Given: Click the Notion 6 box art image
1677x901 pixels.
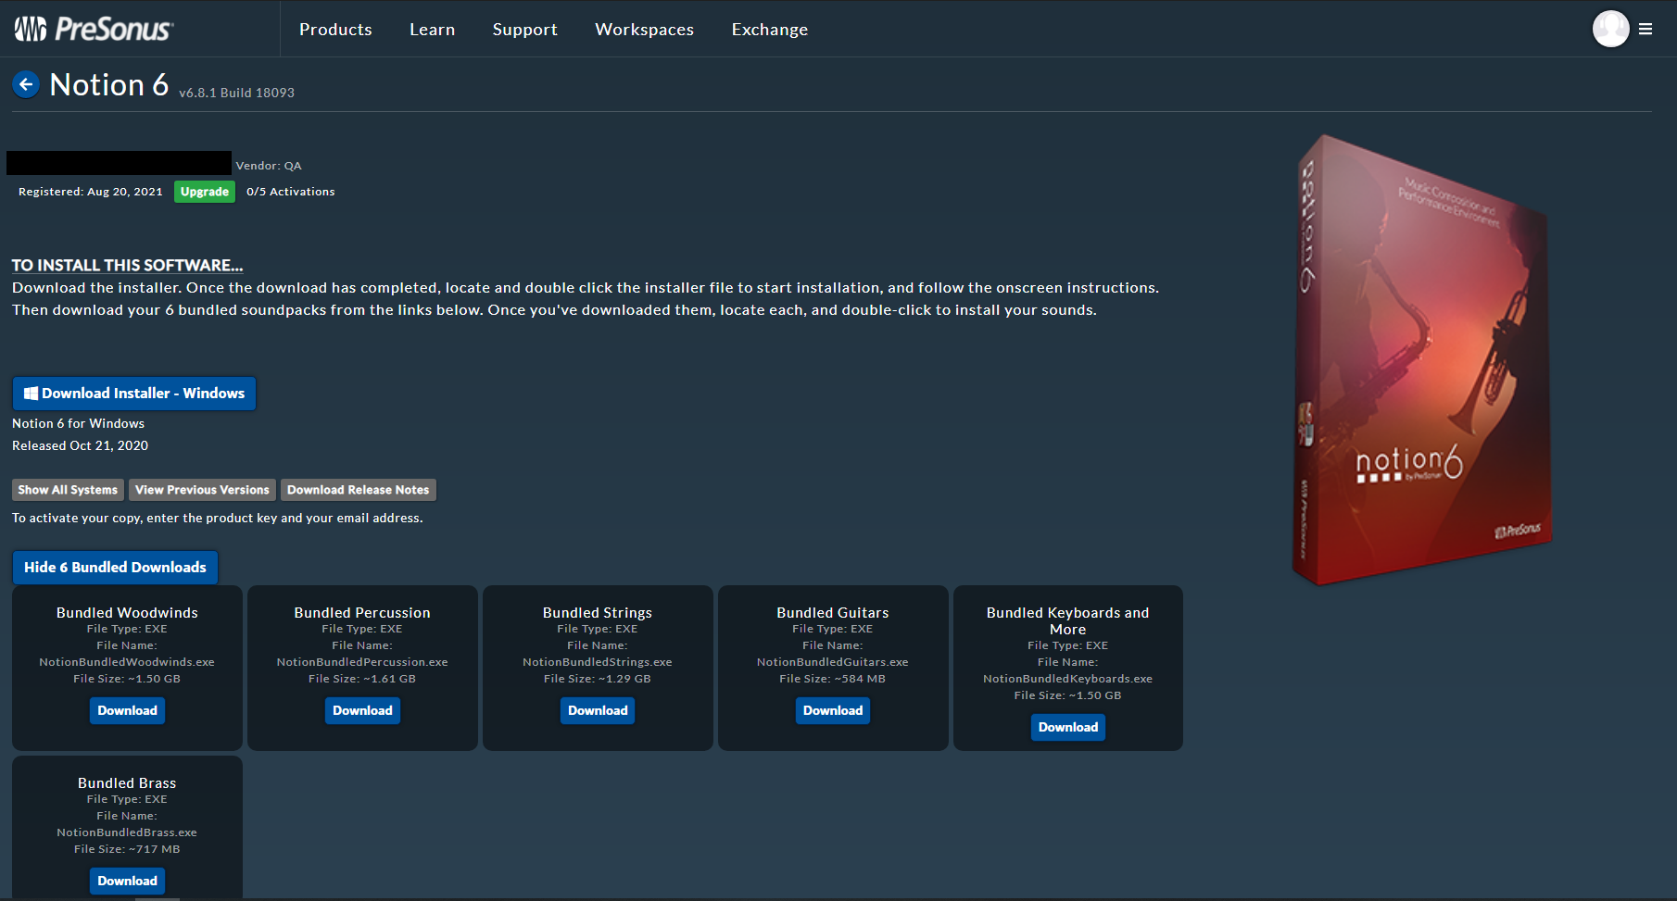Looking at the screenshot, I should pyautogui.click(x=1422, y=361).
